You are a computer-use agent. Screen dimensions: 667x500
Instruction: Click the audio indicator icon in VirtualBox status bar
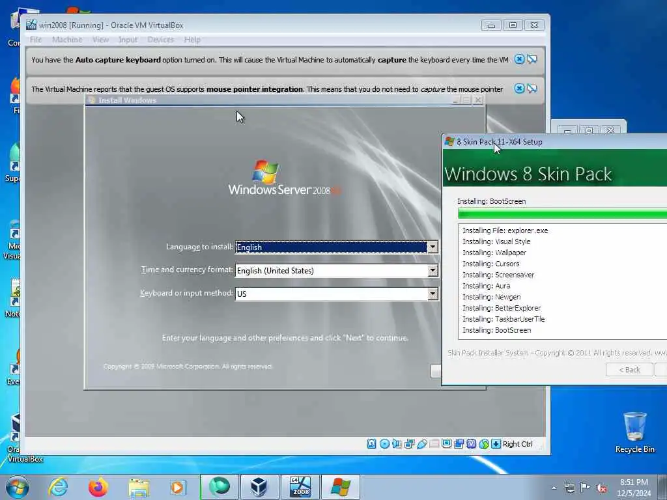pos(397,444)
